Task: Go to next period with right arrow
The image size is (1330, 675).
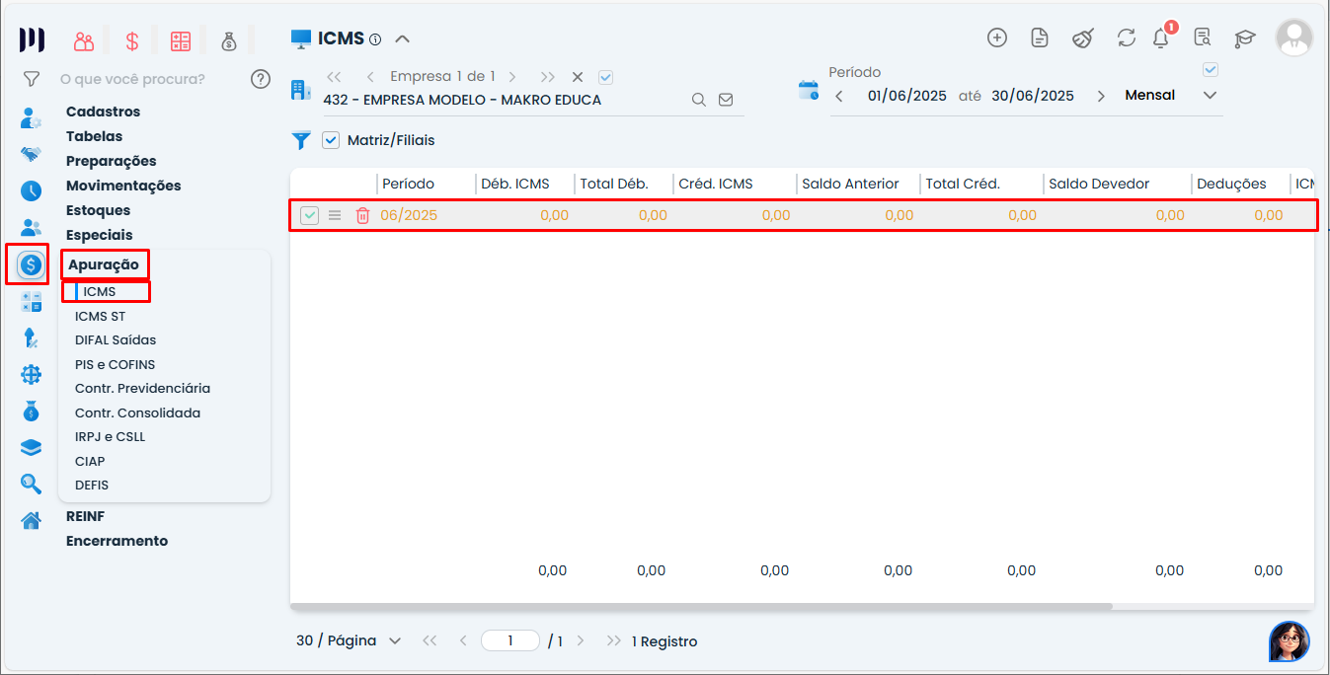Action: (1100, 96)
